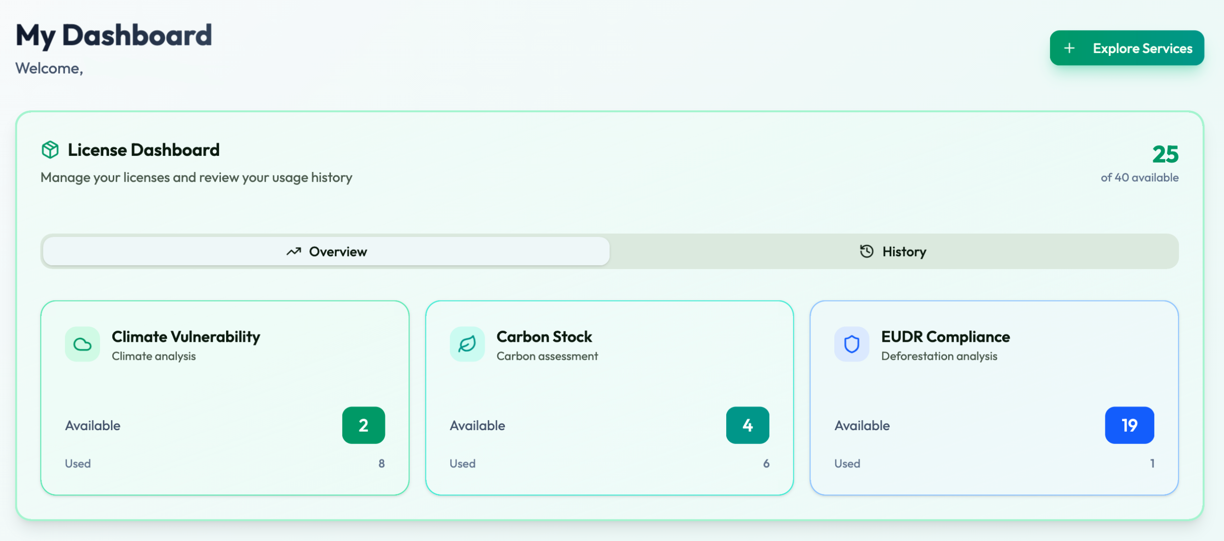Click the total 25 licenses count
This screenshot has width=1224, height=541.
[1165, 154]
